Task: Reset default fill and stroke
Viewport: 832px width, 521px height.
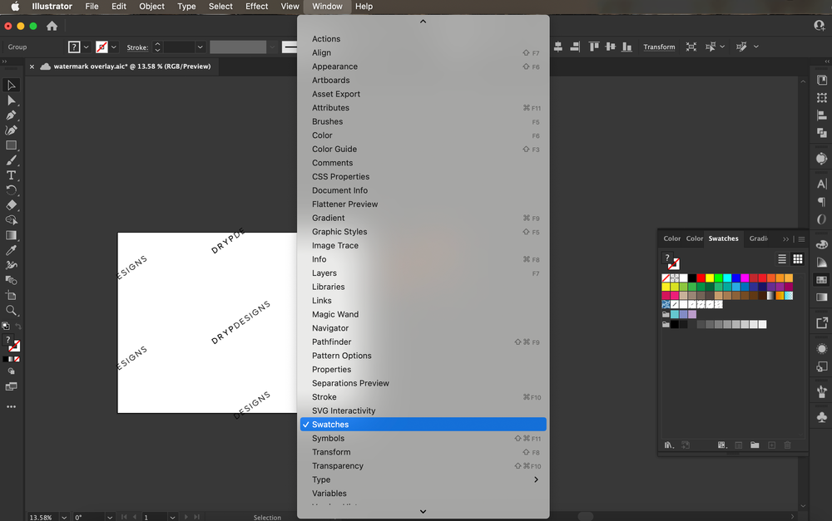Action: (x=5, y=327)
